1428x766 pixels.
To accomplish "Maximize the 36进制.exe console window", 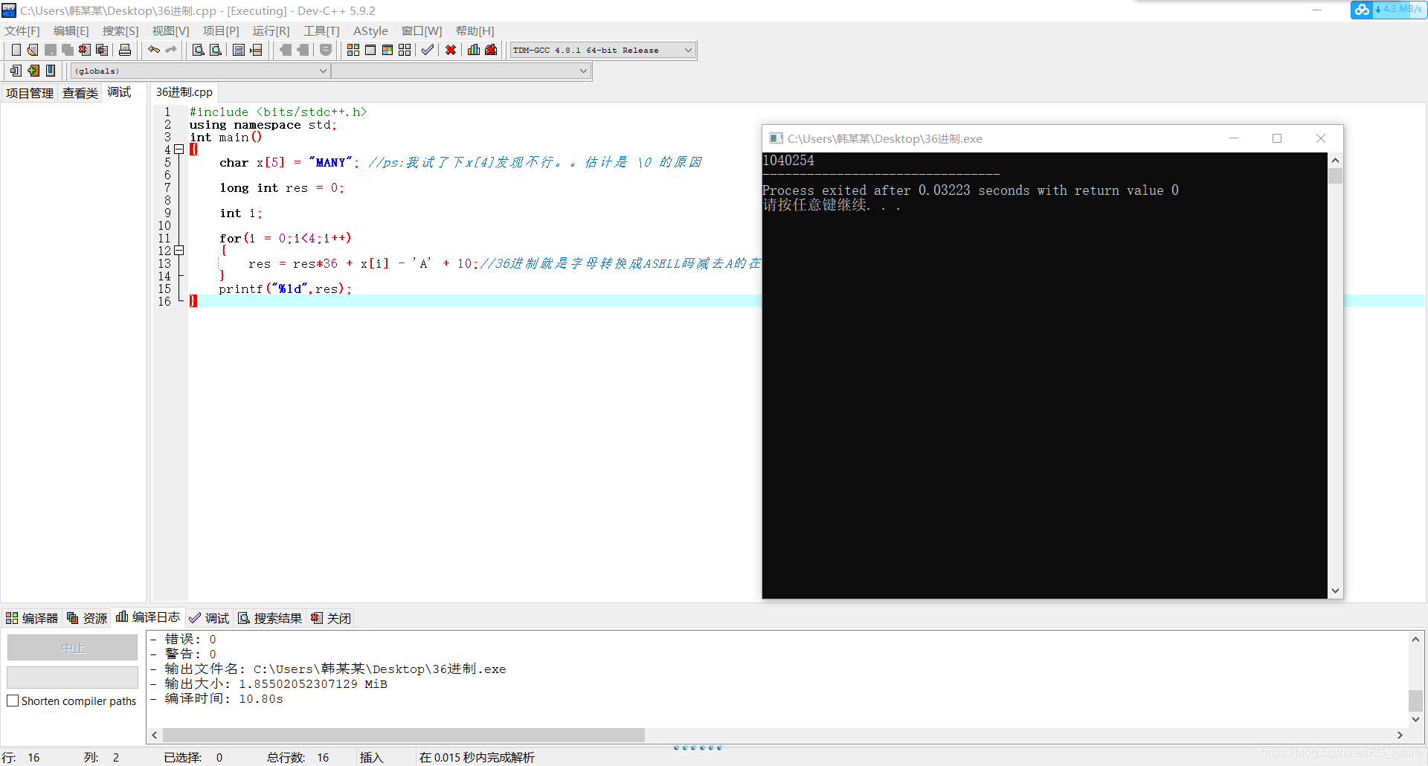I will pos(1277,138).
